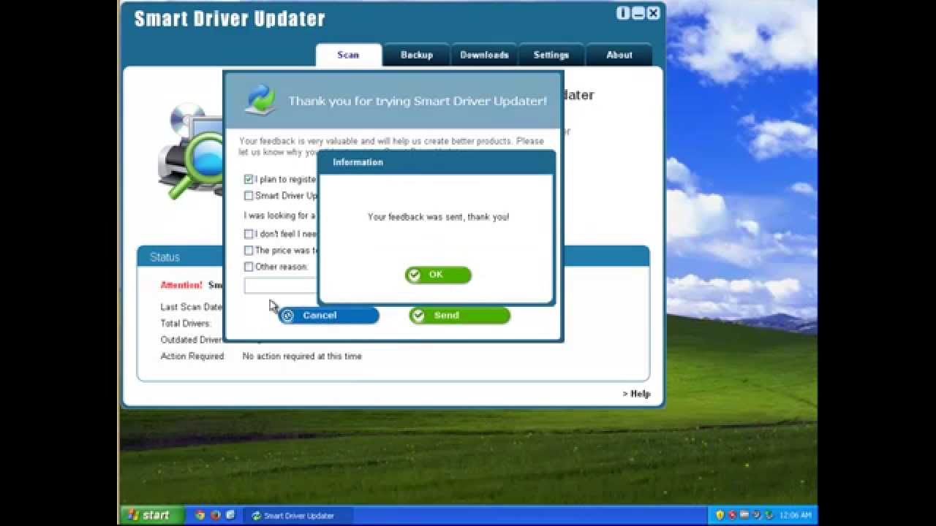Screen dimensions: 936x526
Task: Open the Settings tab
Action: (x=551, y=55)
